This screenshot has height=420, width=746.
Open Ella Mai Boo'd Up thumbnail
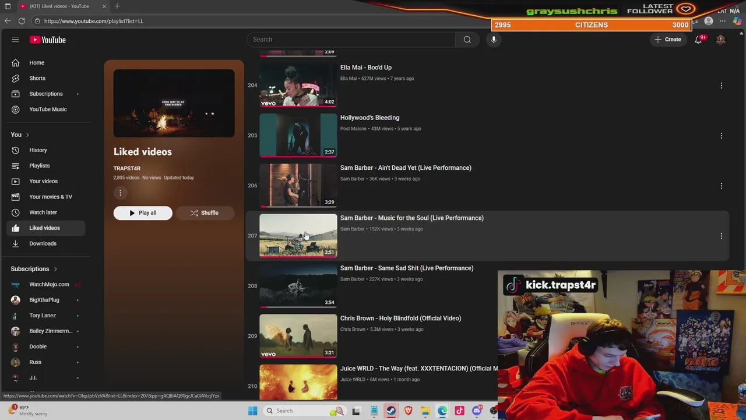(x=298, y=85)
